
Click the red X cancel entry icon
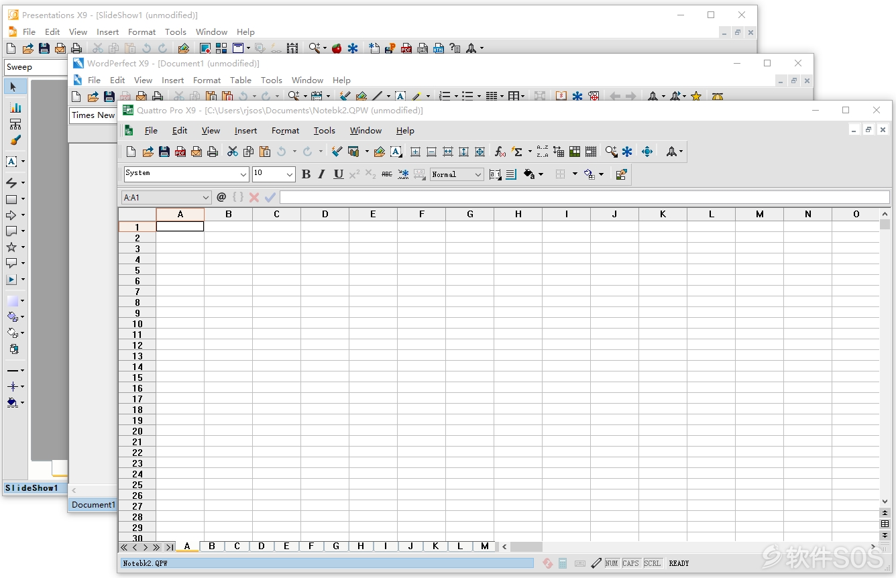coord(254,197)
